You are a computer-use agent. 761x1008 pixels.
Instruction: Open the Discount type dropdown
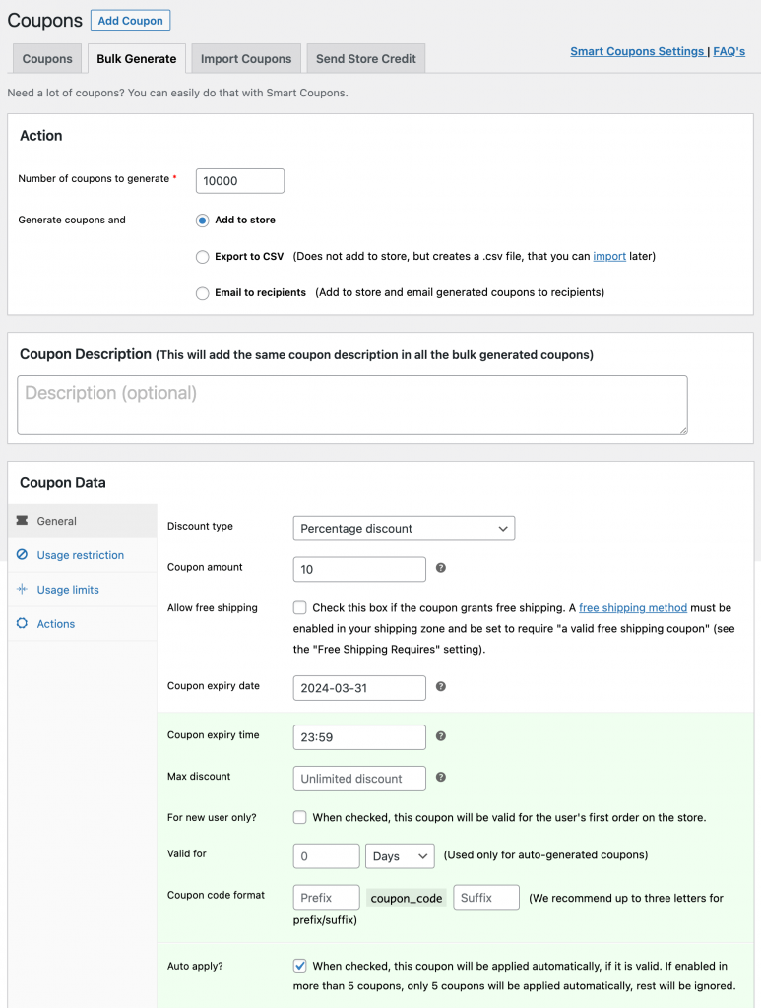click(x=404, y=528)
